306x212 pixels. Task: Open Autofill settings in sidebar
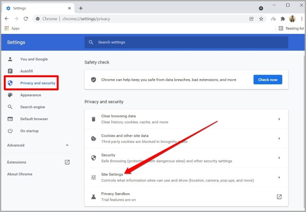(x=26, y=71)
